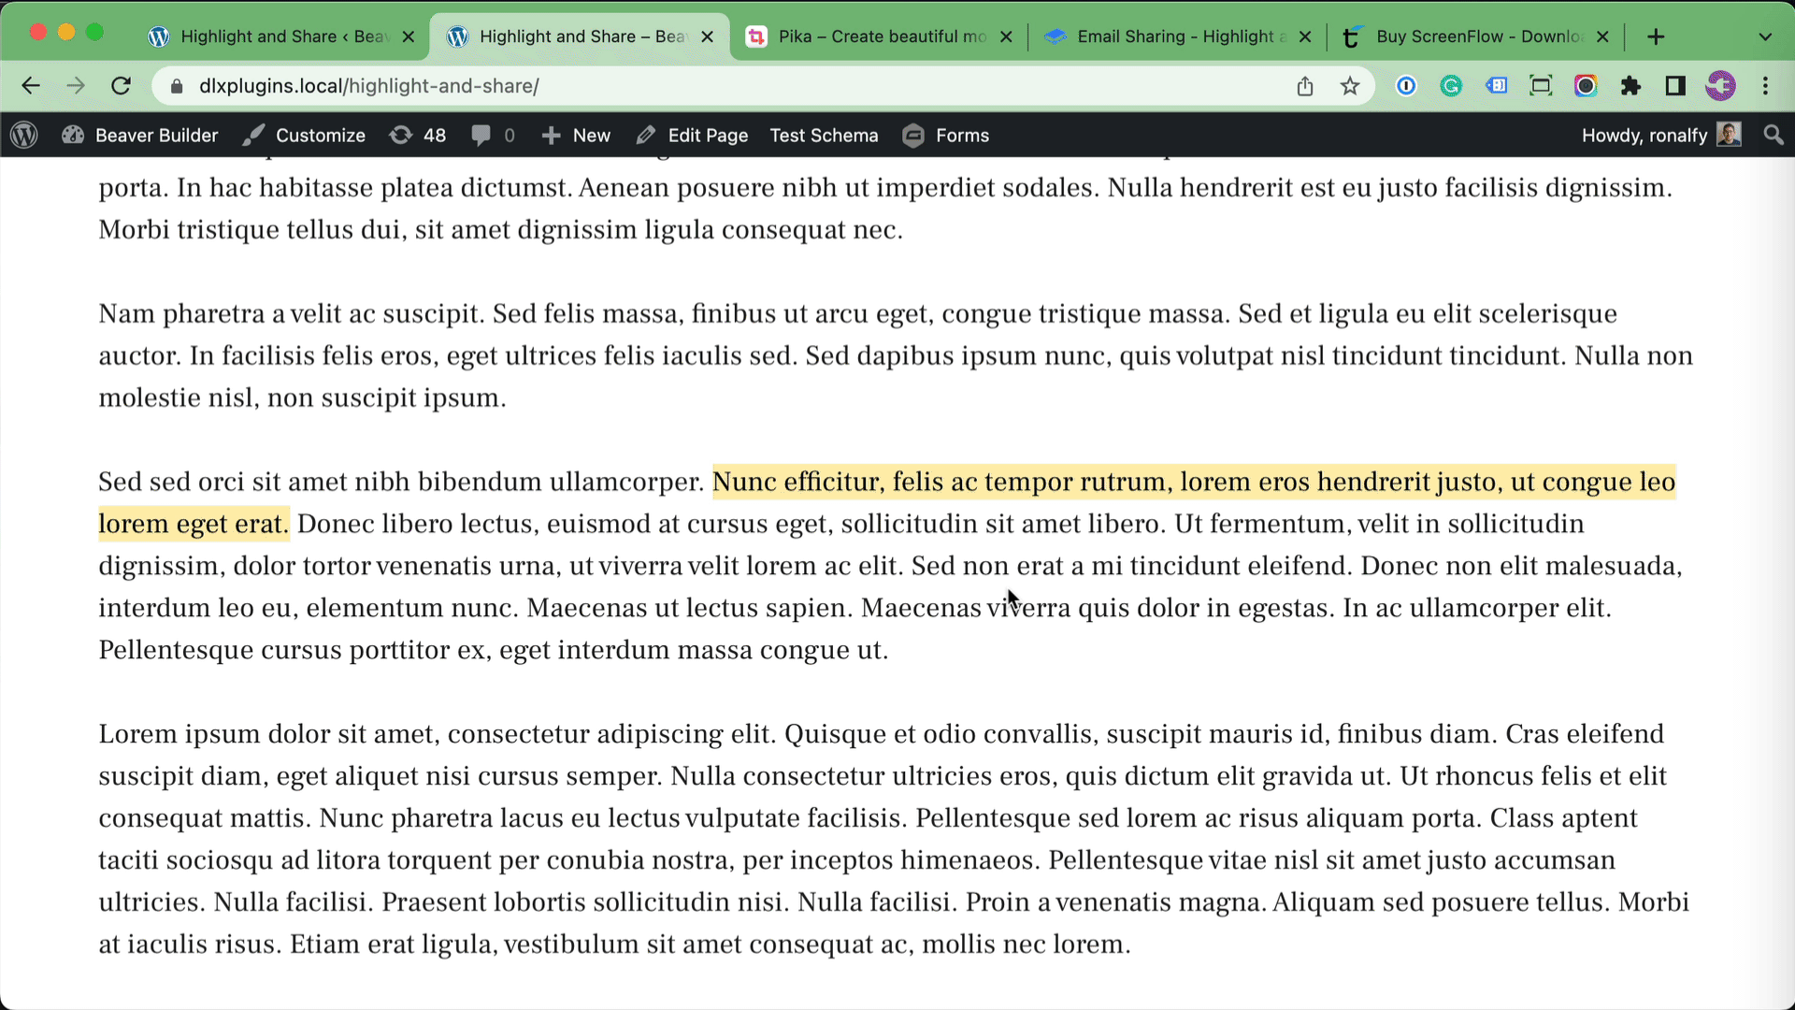The image size is (1795, 1010).
Task: Close the first Highlight and Share tab
Action: click(408, 36)
